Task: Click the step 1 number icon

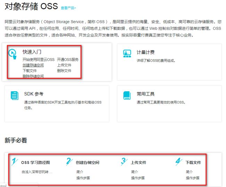Action: [15, 162]
